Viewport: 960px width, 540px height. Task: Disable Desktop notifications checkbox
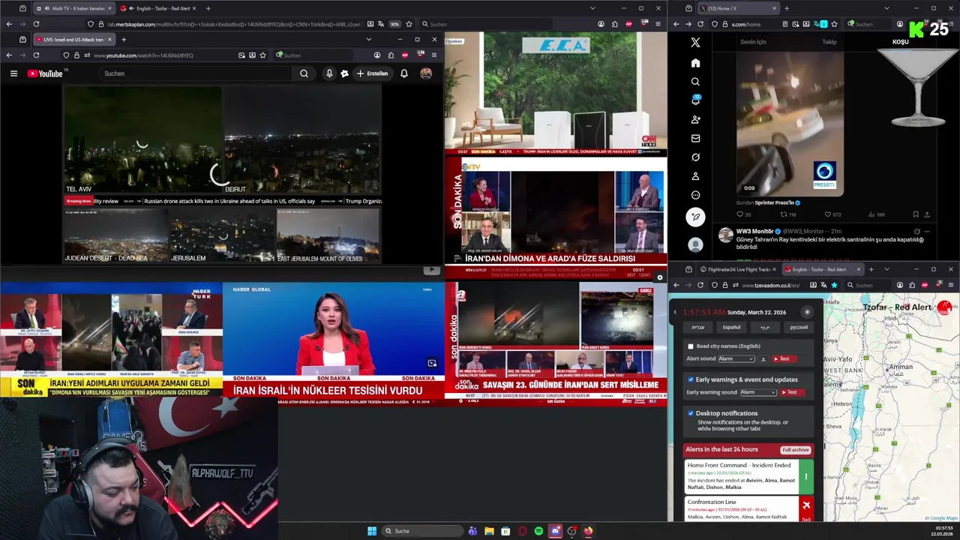[x=691, y=413]
